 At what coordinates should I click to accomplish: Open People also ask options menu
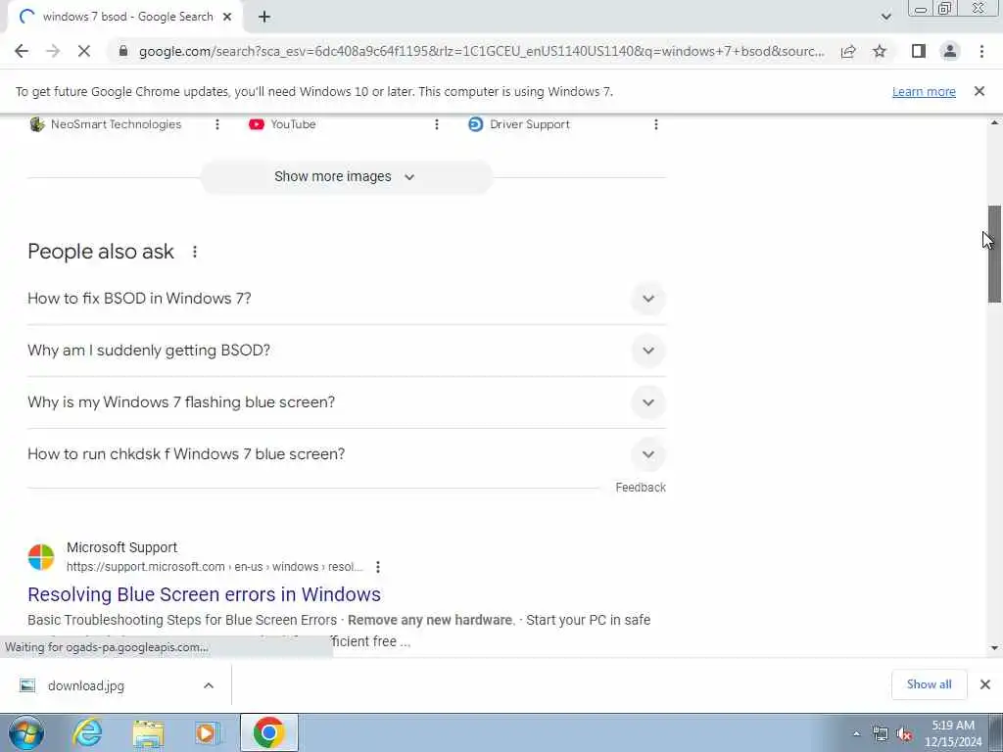click(195, 252)
